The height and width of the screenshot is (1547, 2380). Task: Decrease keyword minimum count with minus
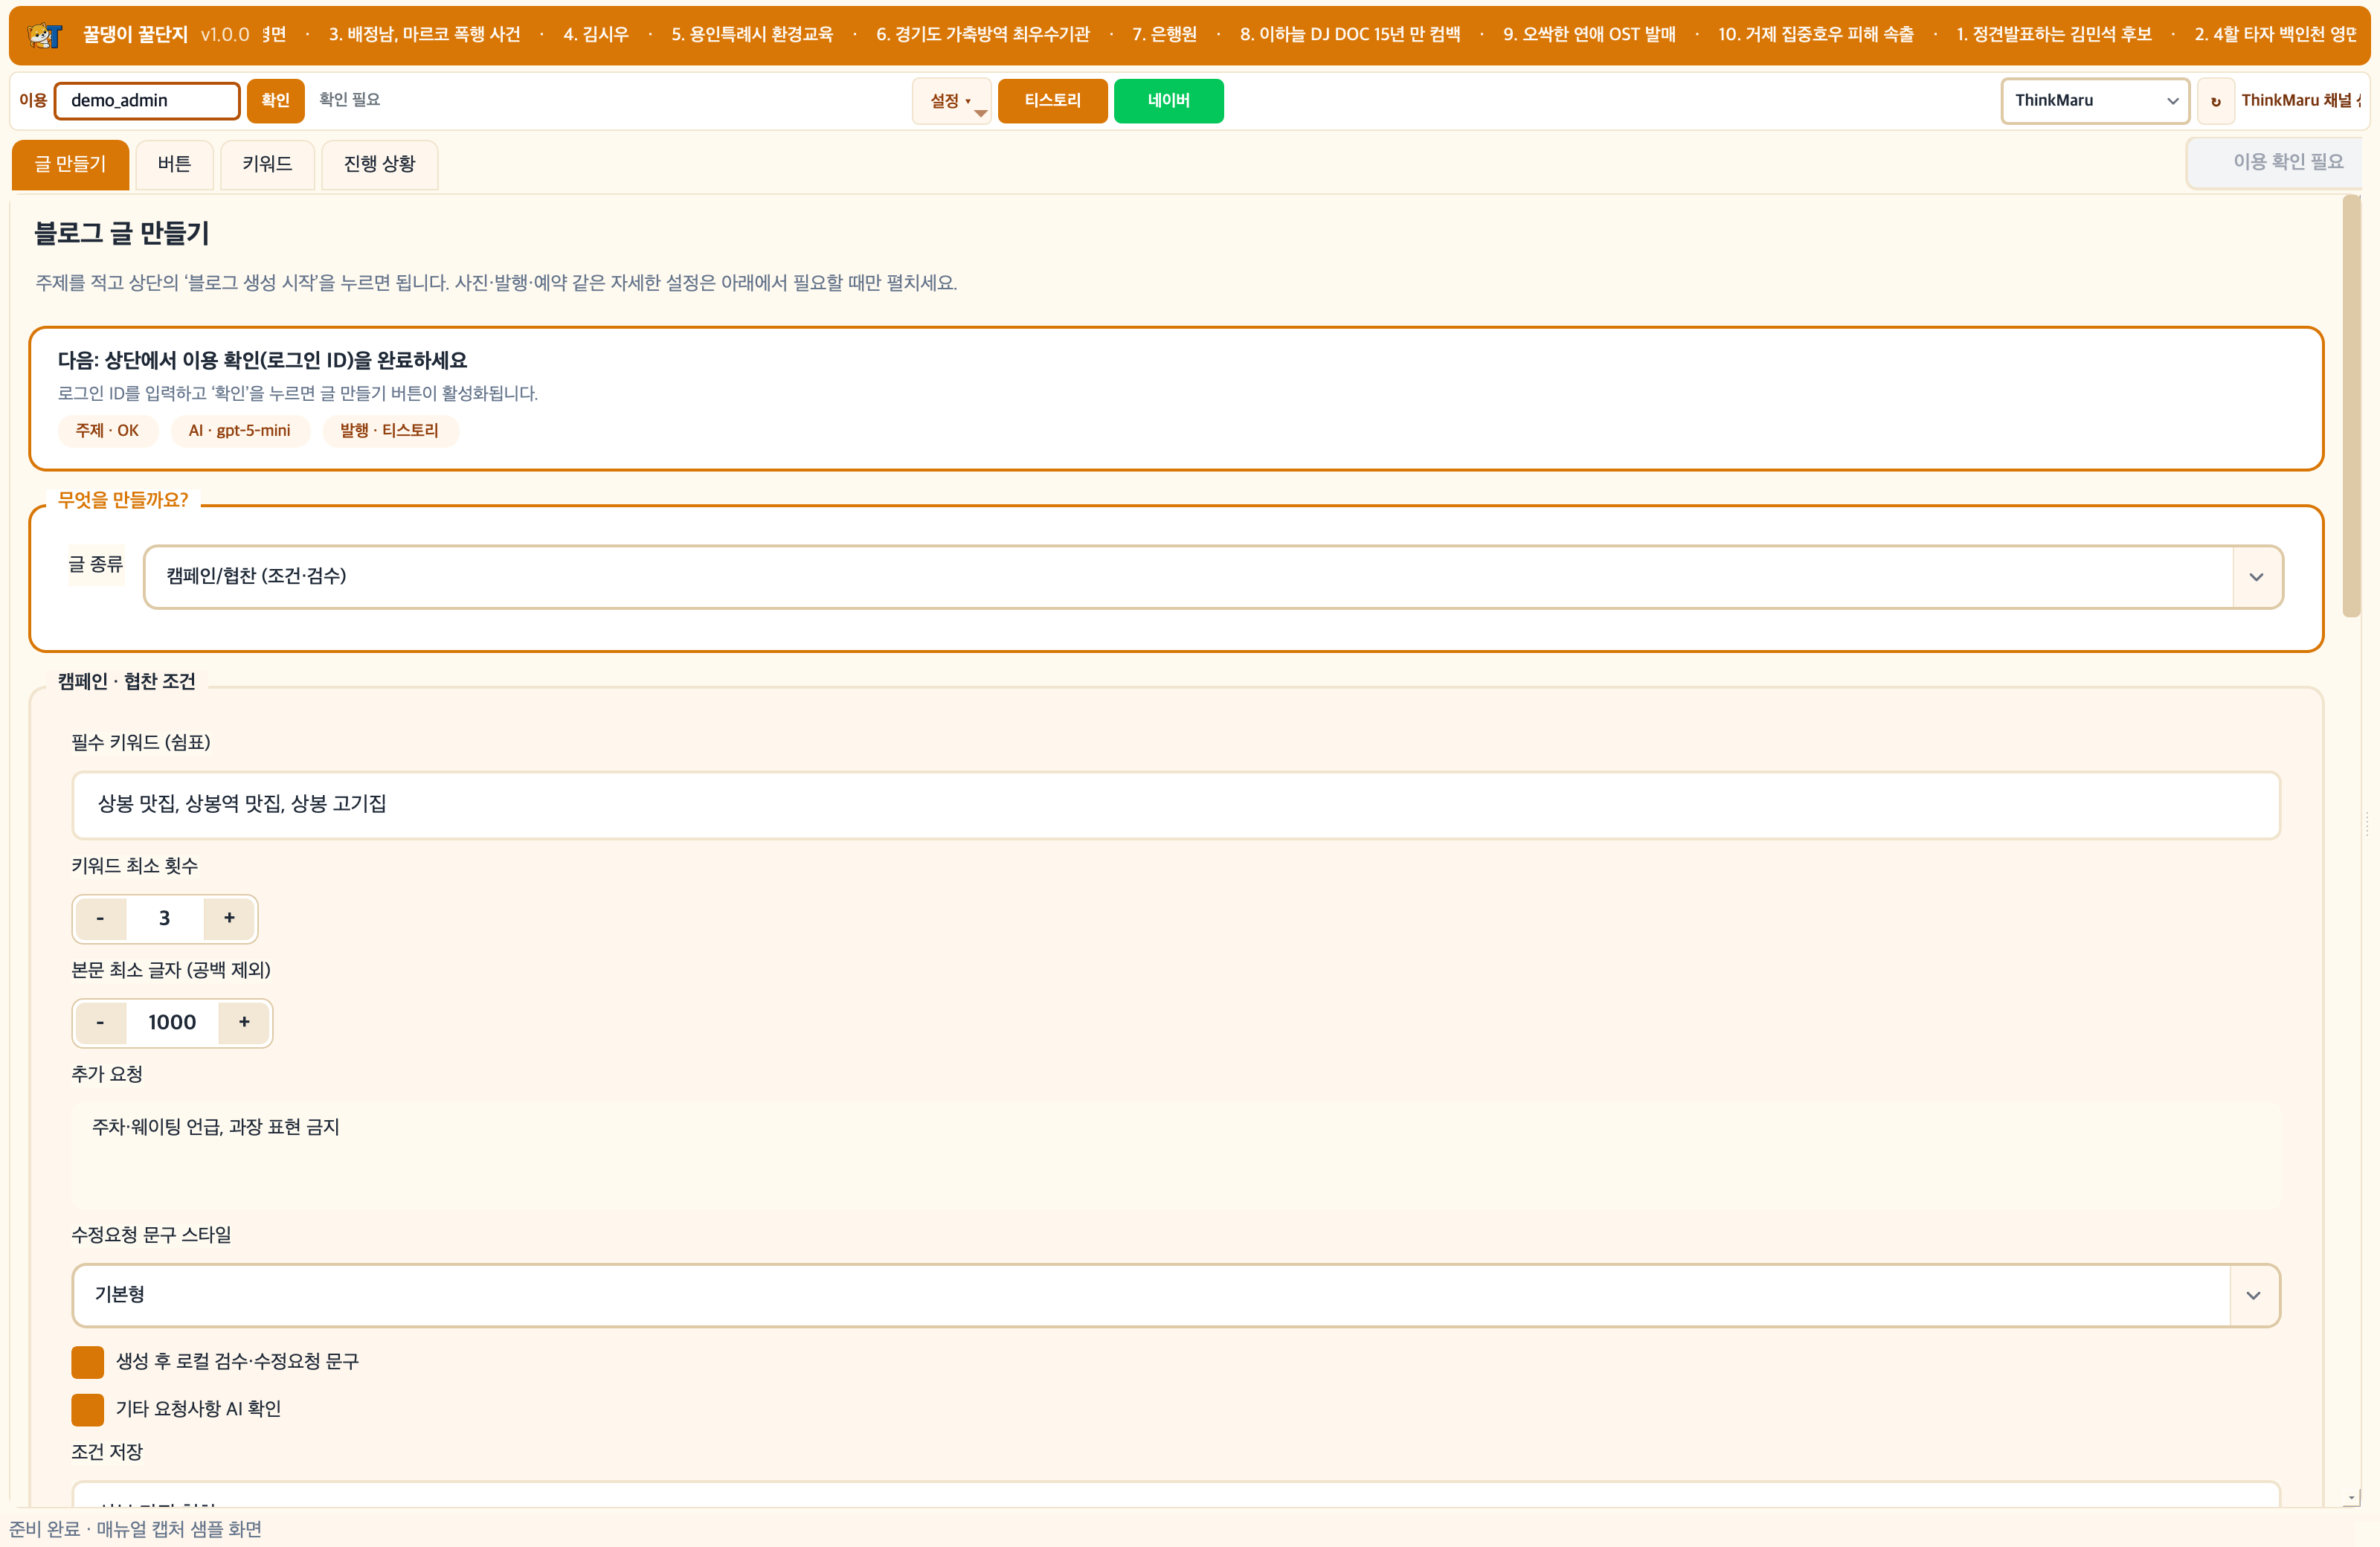(100, 918)
